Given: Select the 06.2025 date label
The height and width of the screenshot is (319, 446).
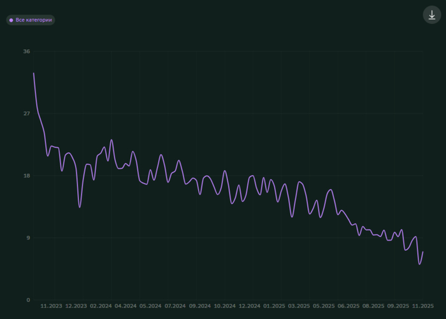Looking at the screenshot, I should tap(349, 306).
